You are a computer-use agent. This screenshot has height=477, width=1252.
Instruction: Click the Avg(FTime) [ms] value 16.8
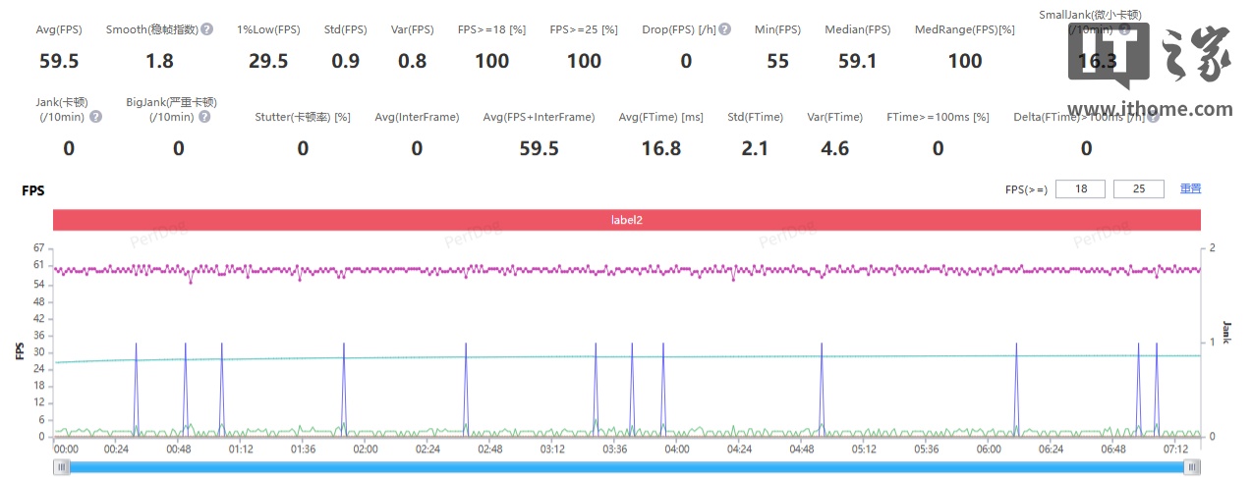click(660, 148)
